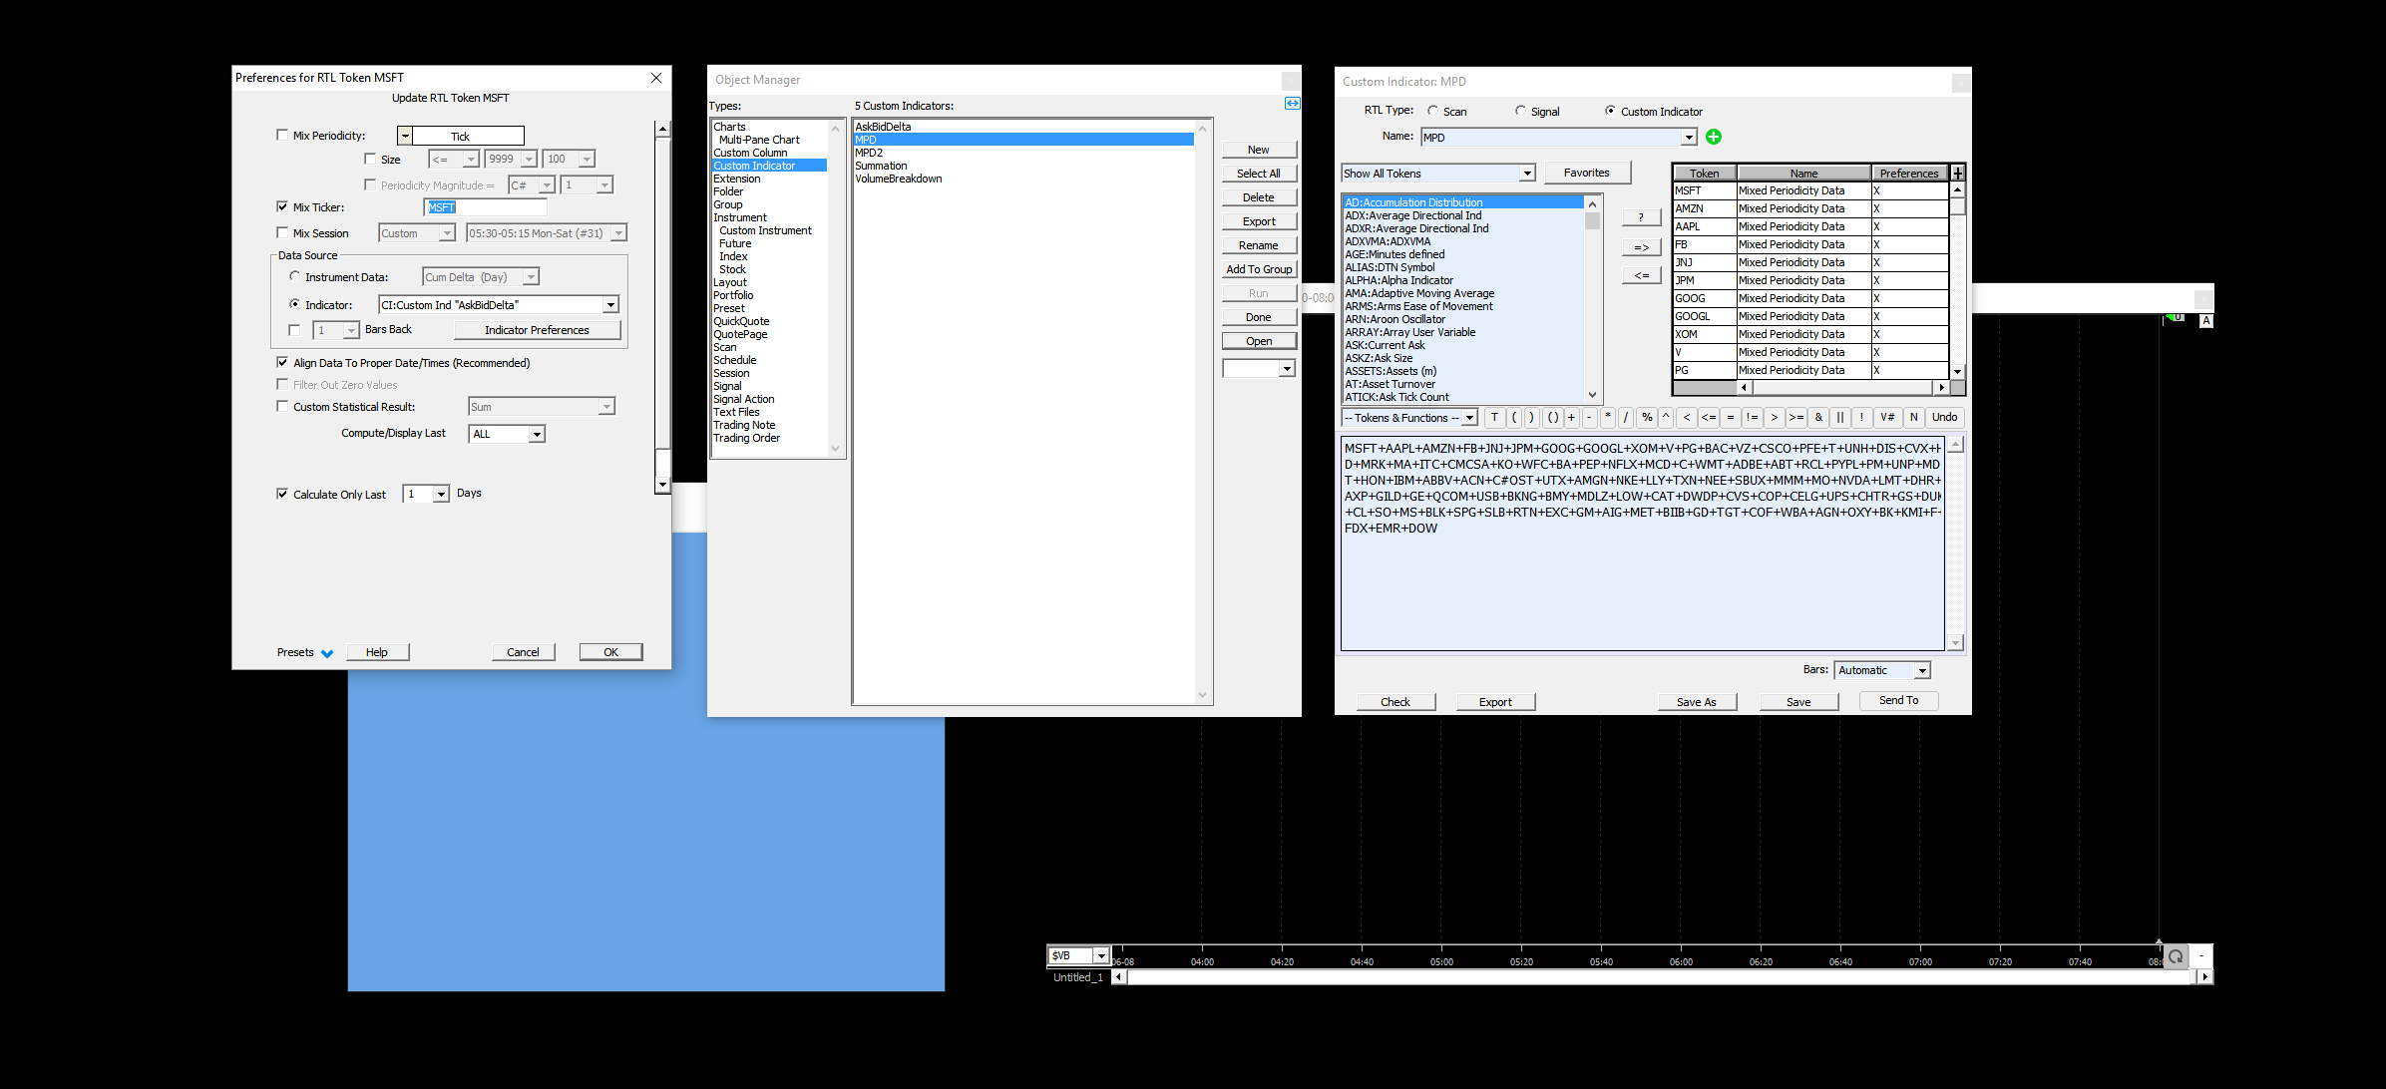Select the Scan RTL type radio button
Screen dimensions: 2386x1089
tap(1432, 111)
